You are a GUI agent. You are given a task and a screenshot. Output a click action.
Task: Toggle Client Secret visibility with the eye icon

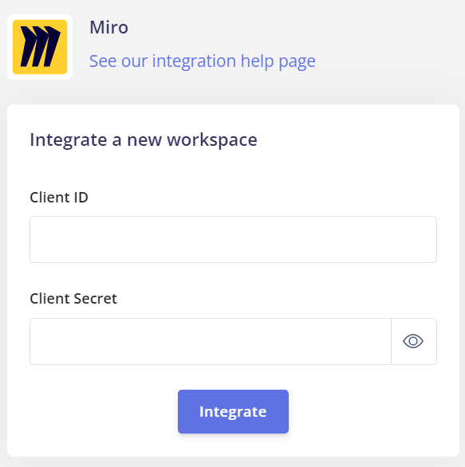click(x=413, y=341)
